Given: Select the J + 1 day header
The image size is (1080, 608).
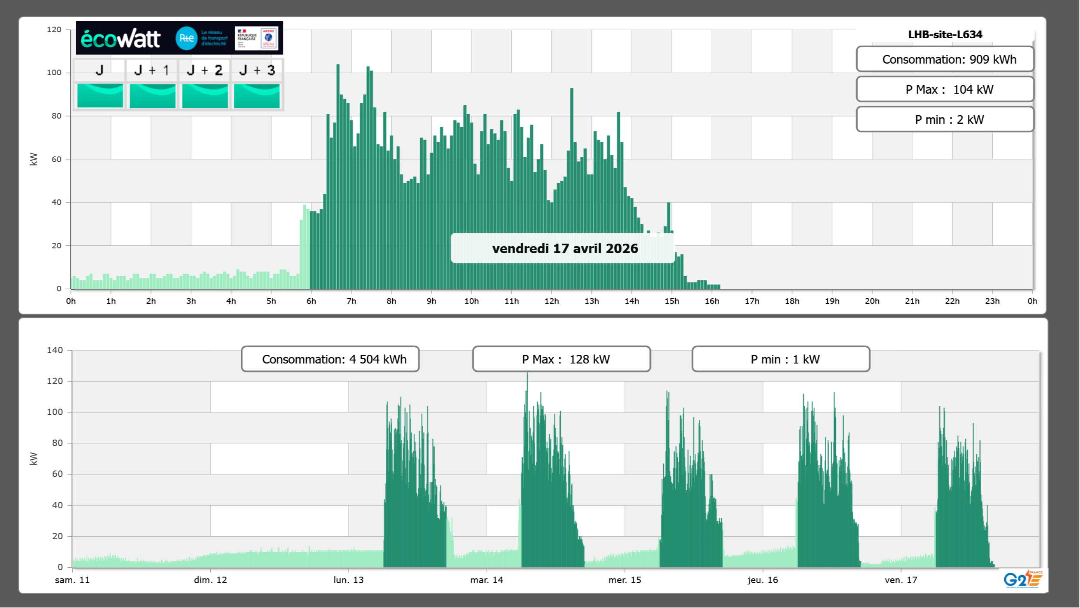Looking at the screenshot, I should coord(152,70).
